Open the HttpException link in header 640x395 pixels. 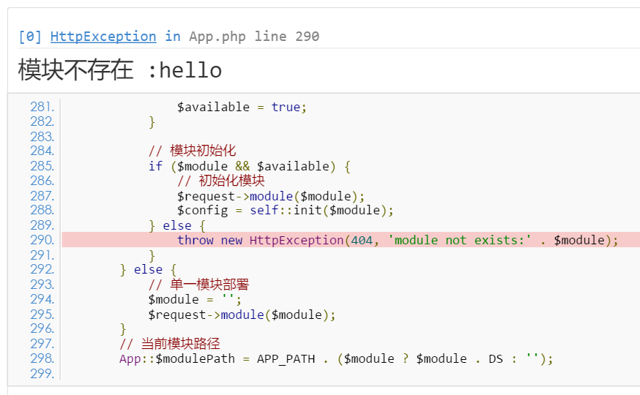(103, 37)
